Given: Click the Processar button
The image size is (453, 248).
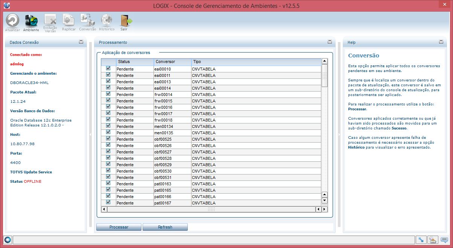Looking at the screenshot, I should coord(119,227).
